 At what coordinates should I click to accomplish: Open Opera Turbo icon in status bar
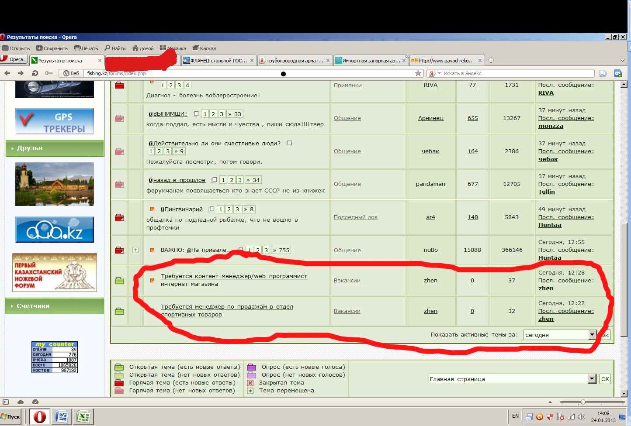[x=35, y=402]
